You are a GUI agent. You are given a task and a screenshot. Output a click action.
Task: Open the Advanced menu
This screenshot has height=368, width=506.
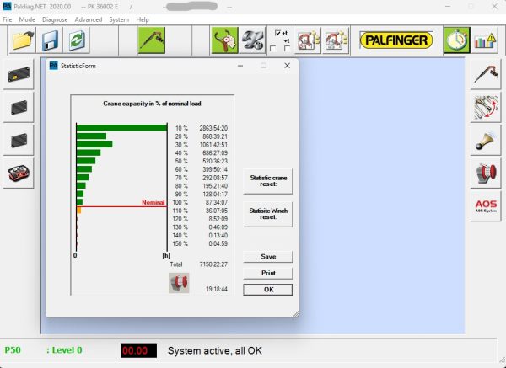tap(88, 19)
